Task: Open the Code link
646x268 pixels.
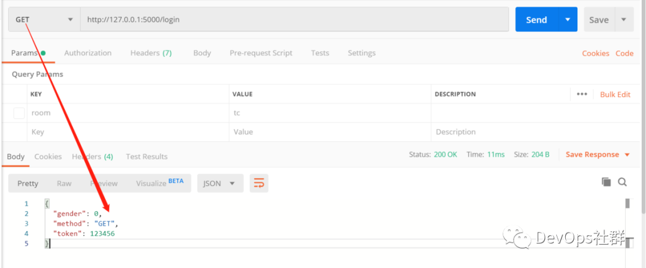Action: 624,53
